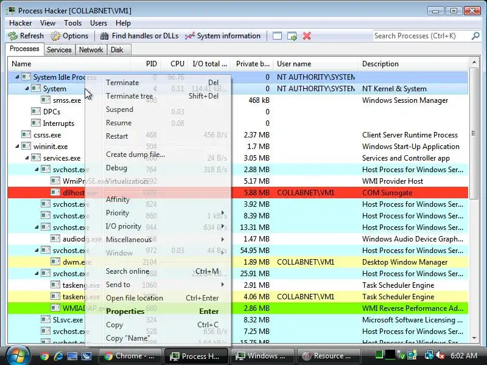Image resolution: width=487 pixels, height=365 pixels.
Task: Sort by the Description column header
Action: [414, 64]
